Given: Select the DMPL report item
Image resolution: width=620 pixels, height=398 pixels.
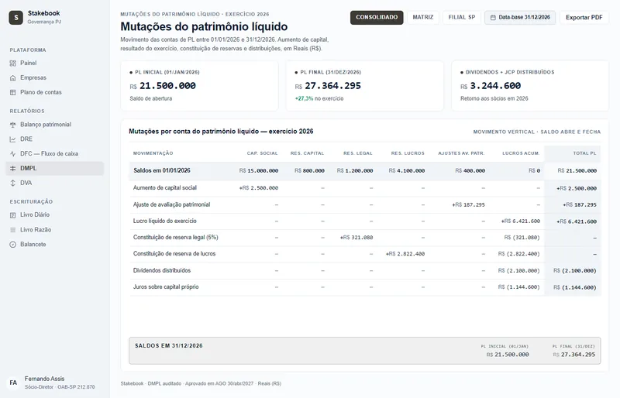Looking at the screenshot, I should 55,168.
